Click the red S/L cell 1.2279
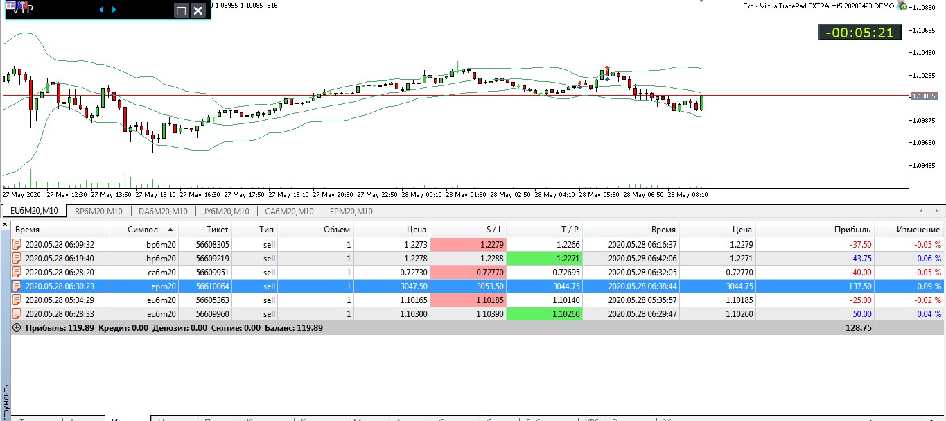 point(468,244)
